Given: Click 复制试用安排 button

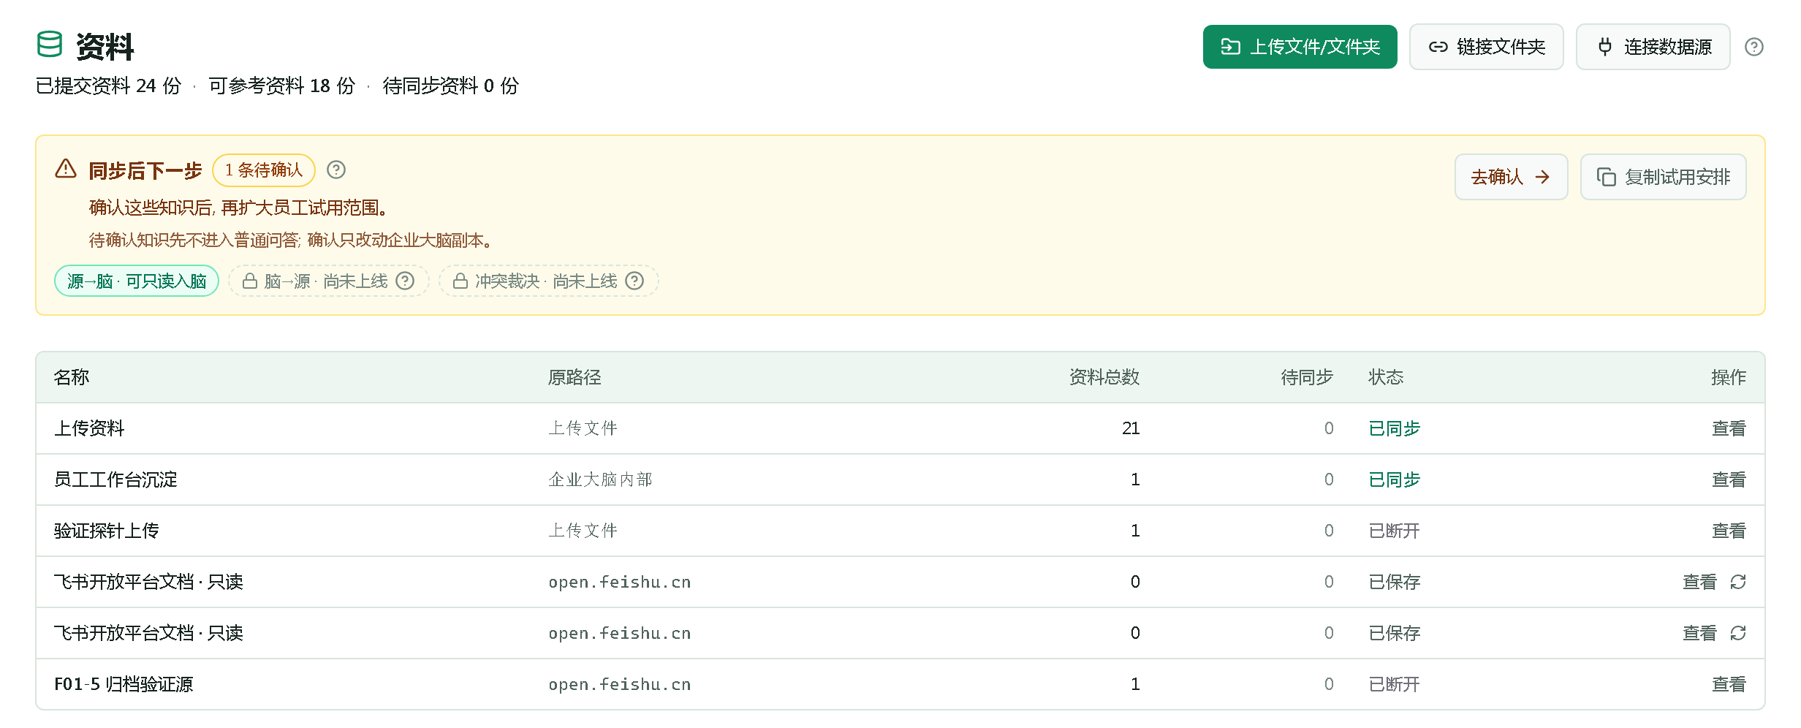Looking at the screenshot, I should click(1663, 177).
